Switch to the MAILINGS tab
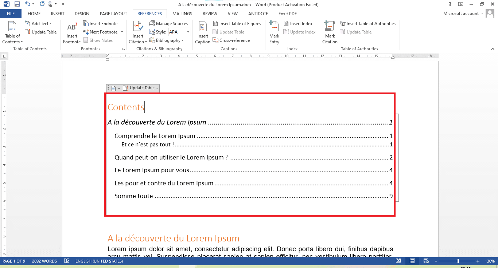498x268 pixels. point(182,14)
